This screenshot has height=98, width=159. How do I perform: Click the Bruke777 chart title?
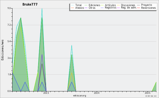(30, 4)
